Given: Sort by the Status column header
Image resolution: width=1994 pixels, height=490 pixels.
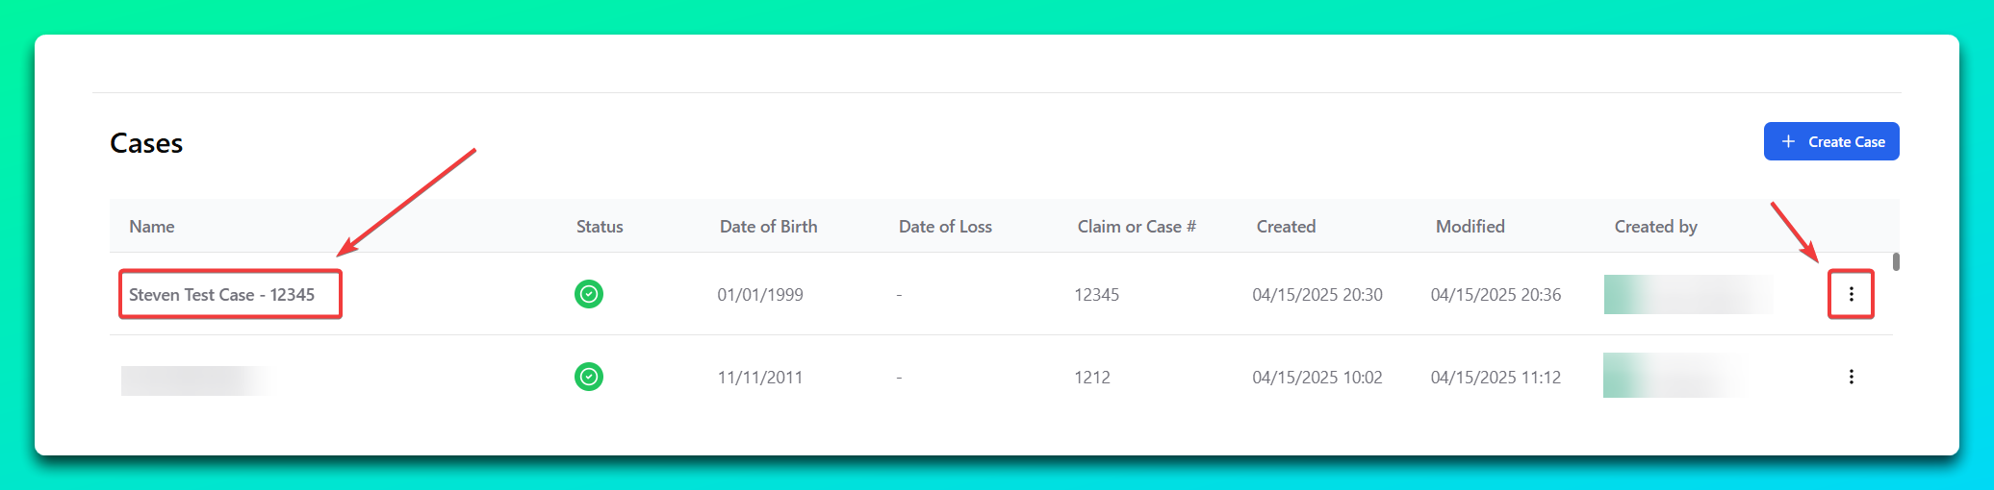Looking at the screenshot, I should pos(600,227).
